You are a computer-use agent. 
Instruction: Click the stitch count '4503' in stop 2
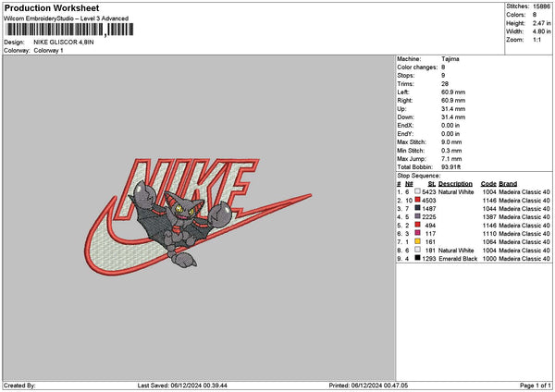tap(429, 201)
